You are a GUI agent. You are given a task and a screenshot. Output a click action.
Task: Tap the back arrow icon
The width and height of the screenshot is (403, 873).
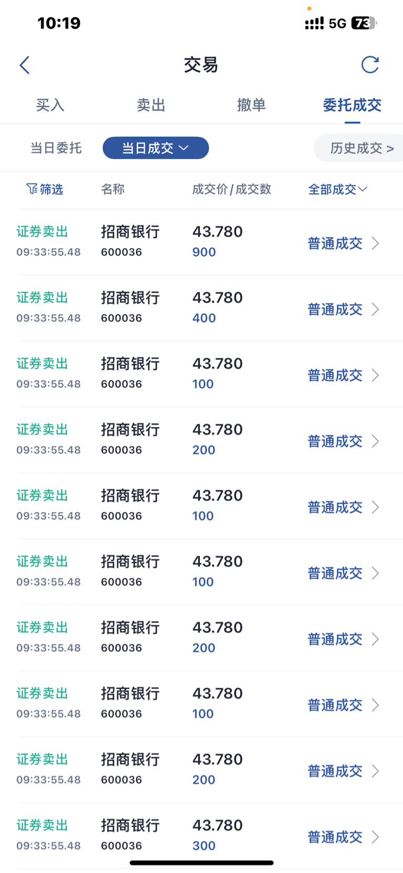pos(24,65)
